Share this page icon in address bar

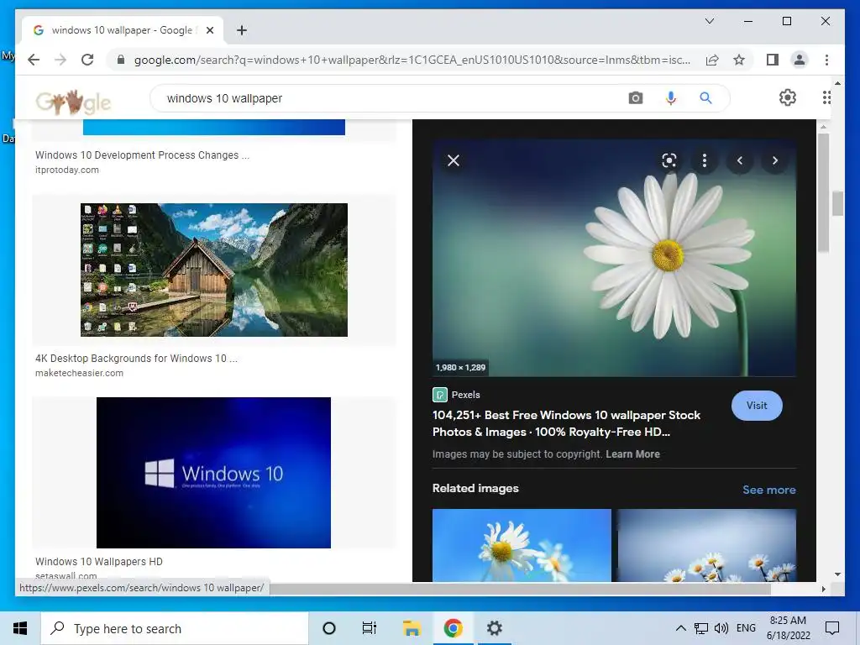point(712,60)
